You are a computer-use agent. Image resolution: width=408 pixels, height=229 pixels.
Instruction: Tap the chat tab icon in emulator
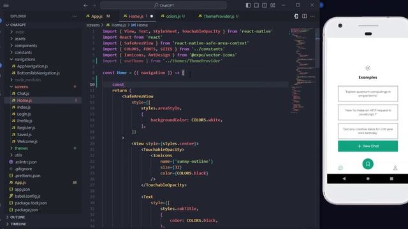point(340,168)
